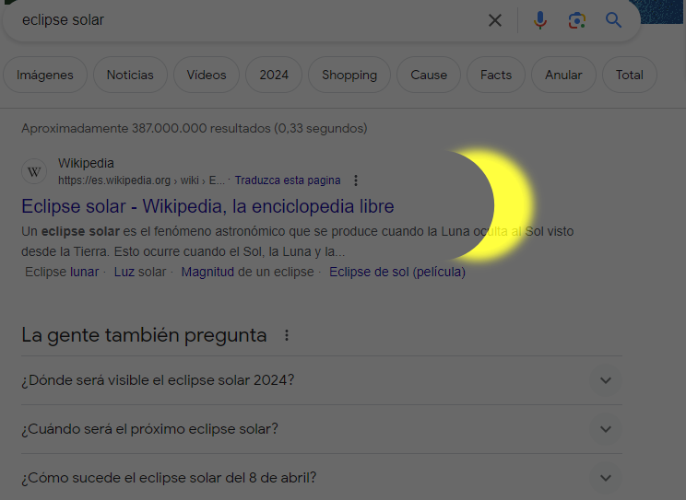Select the Imágenes filter chip
Viewport: 686px width, 500px height.
pos(45,75)
